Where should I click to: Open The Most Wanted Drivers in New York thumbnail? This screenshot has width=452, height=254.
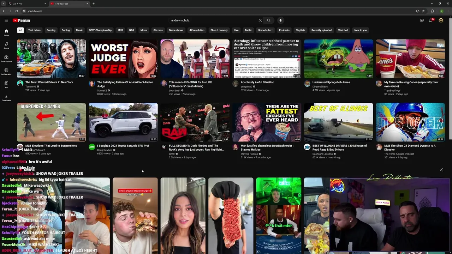click(x=51, y=59)
